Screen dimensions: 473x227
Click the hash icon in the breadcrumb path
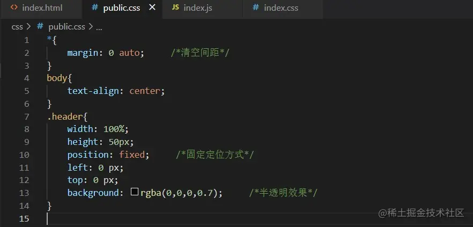40,26
